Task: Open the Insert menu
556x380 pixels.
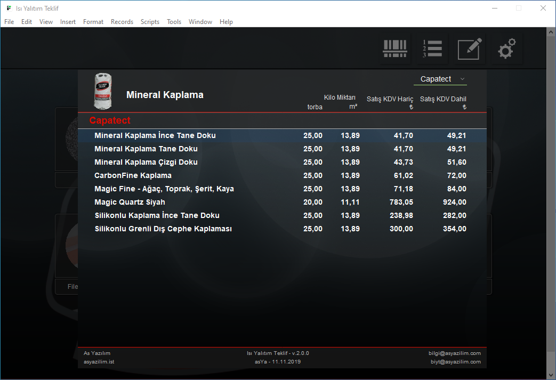Action: tap(68, 22)
